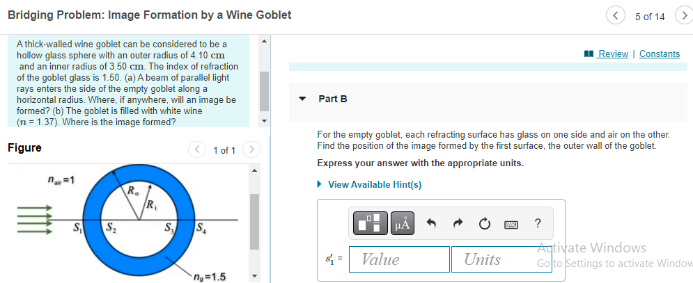Open the keyboard shortcuts icon
The width and height of the screenshot is (693, 283).
point(511,225)
